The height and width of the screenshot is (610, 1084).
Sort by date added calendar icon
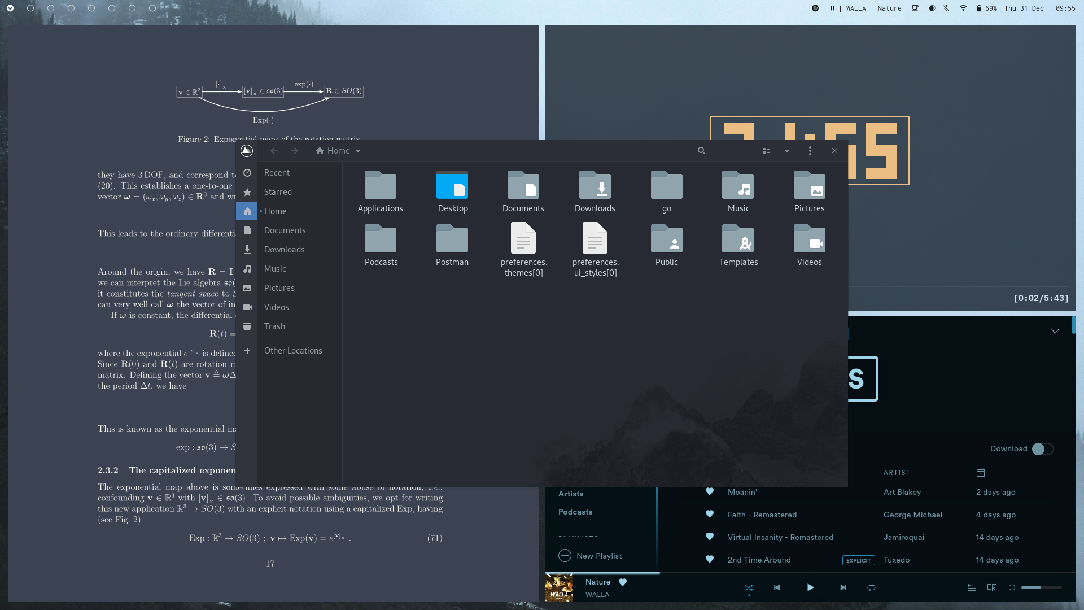[x=981, y=473]
